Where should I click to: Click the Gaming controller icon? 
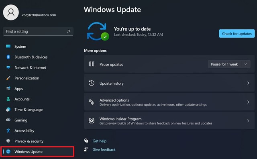[8, 120]
